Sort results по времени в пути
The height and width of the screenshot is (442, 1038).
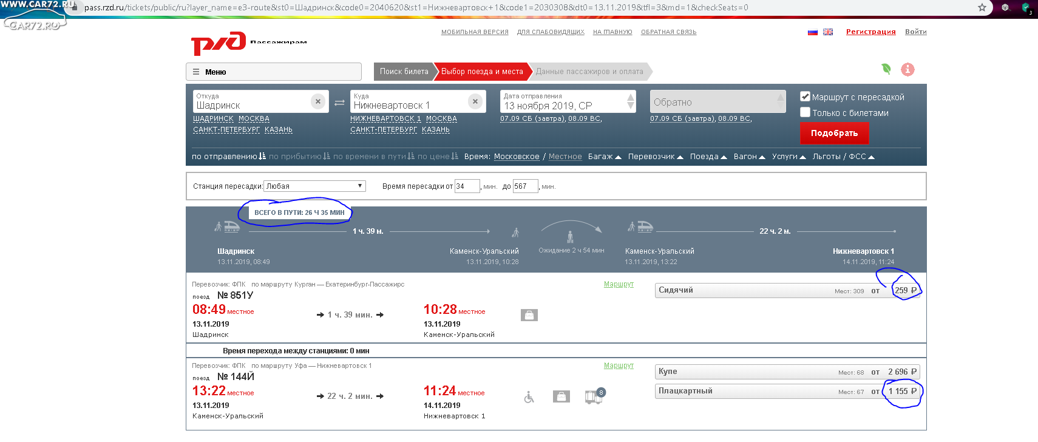coord(374,157)
